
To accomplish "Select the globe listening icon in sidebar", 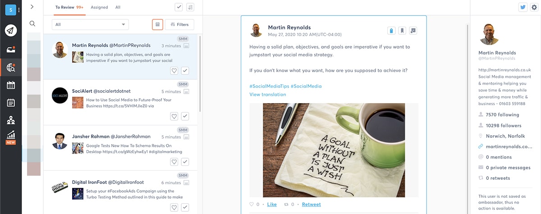I will (11, 68).
